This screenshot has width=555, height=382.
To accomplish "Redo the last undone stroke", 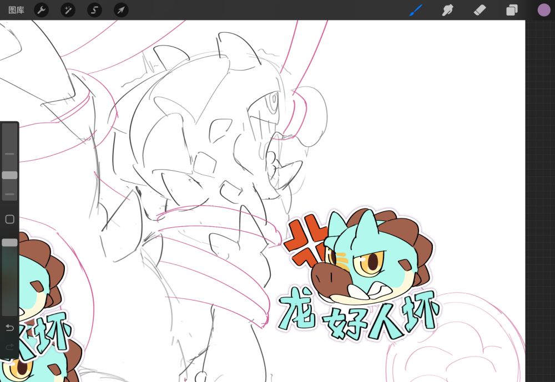I will tap(9, 347).
